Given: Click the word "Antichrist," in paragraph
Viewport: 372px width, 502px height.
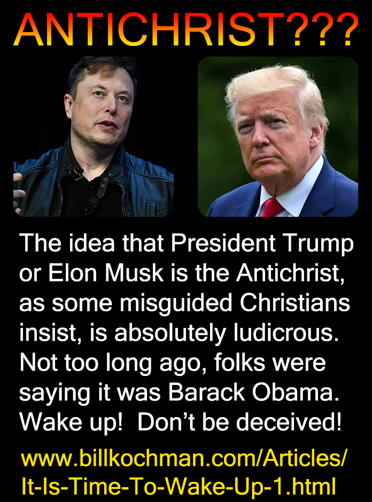Looking at the screenshot, I should tap(290, 273).
